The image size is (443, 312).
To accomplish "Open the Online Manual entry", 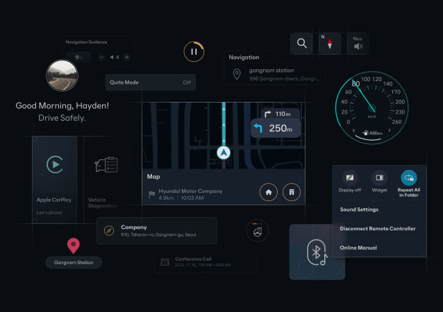I will [358, 248].
